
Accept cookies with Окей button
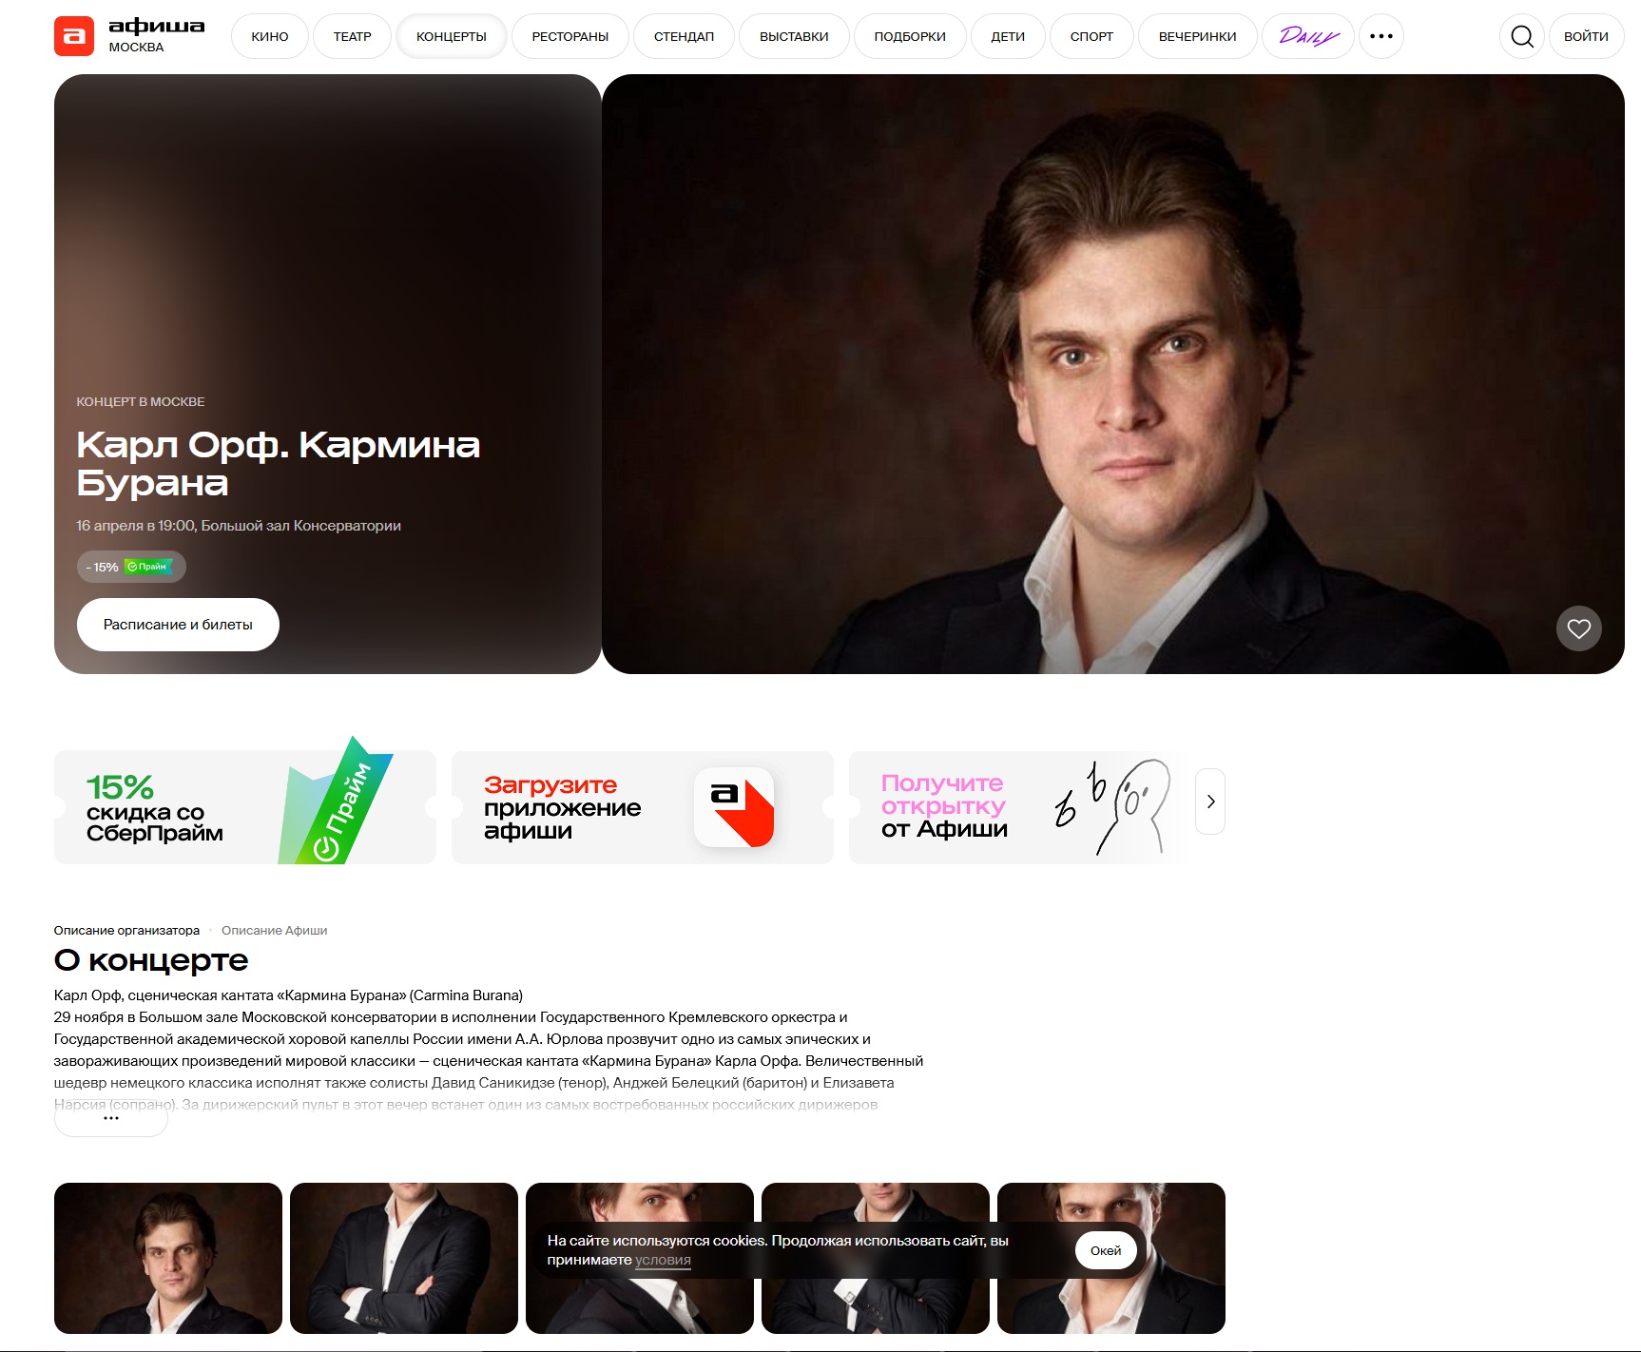[1106, 1250]
